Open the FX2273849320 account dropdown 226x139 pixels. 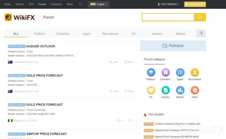pyautogui.click(x=168, y=4)
